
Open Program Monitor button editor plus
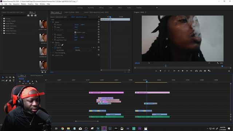point(229,71)
